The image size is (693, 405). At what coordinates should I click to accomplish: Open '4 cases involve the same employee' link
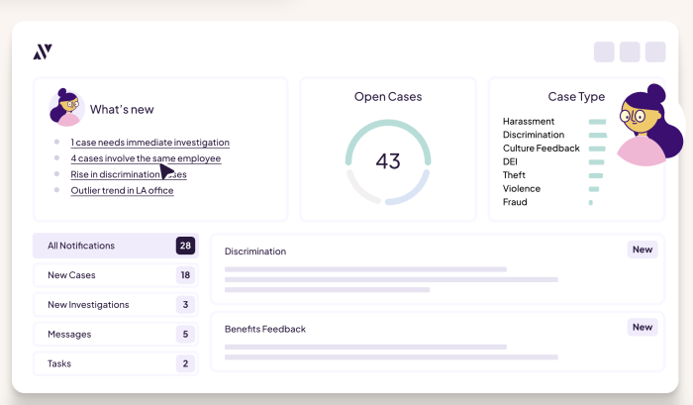click(x=146, y=158)
